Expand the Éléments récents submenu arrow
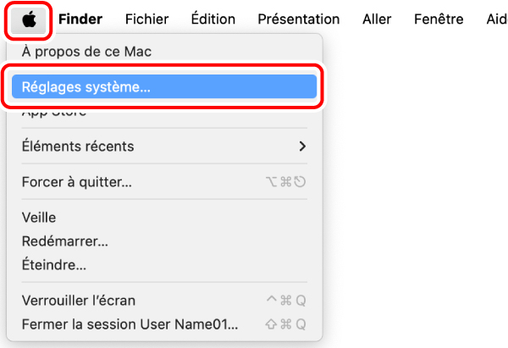The image size is (508, 348). (x=302, y=146)
